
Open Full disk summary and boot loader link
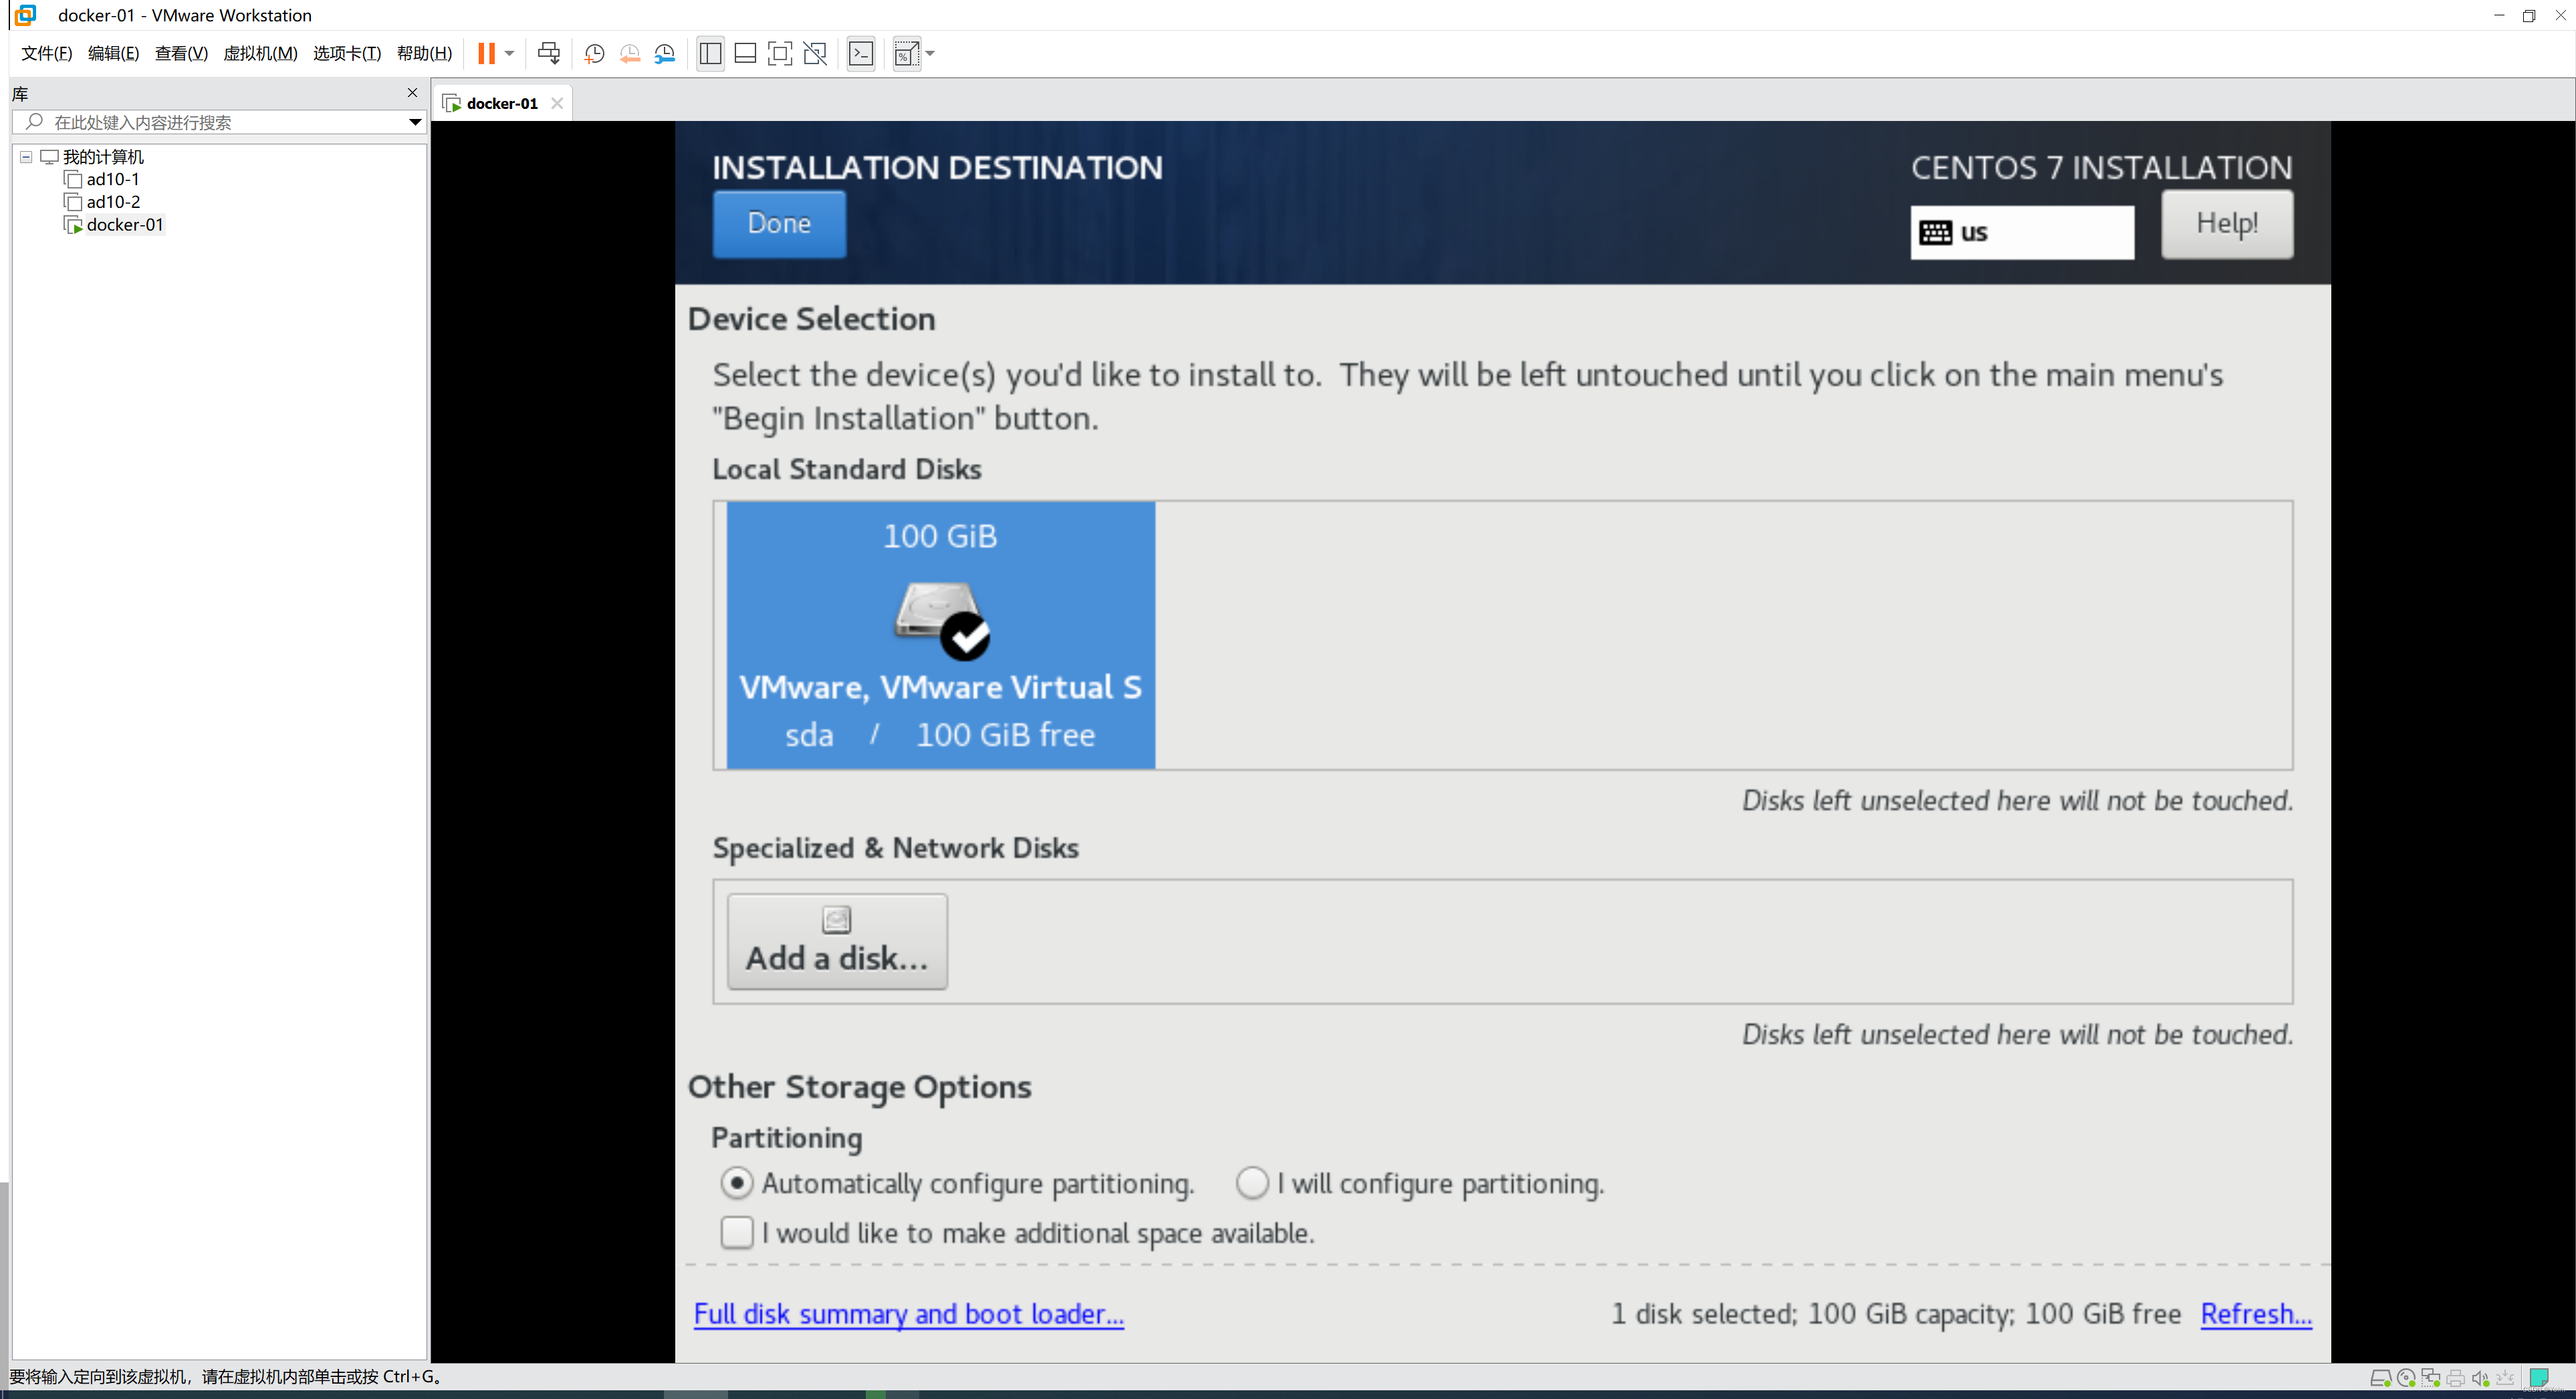click(909, 1314)
